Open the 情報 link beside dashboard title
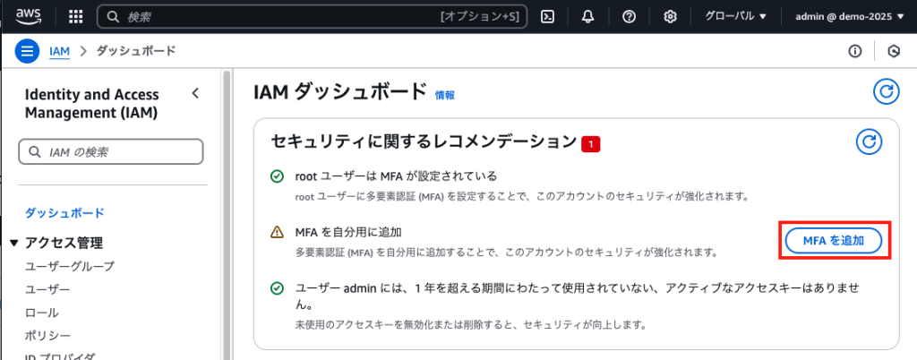This screenshot has height=360, width=917. coord(444,95)
